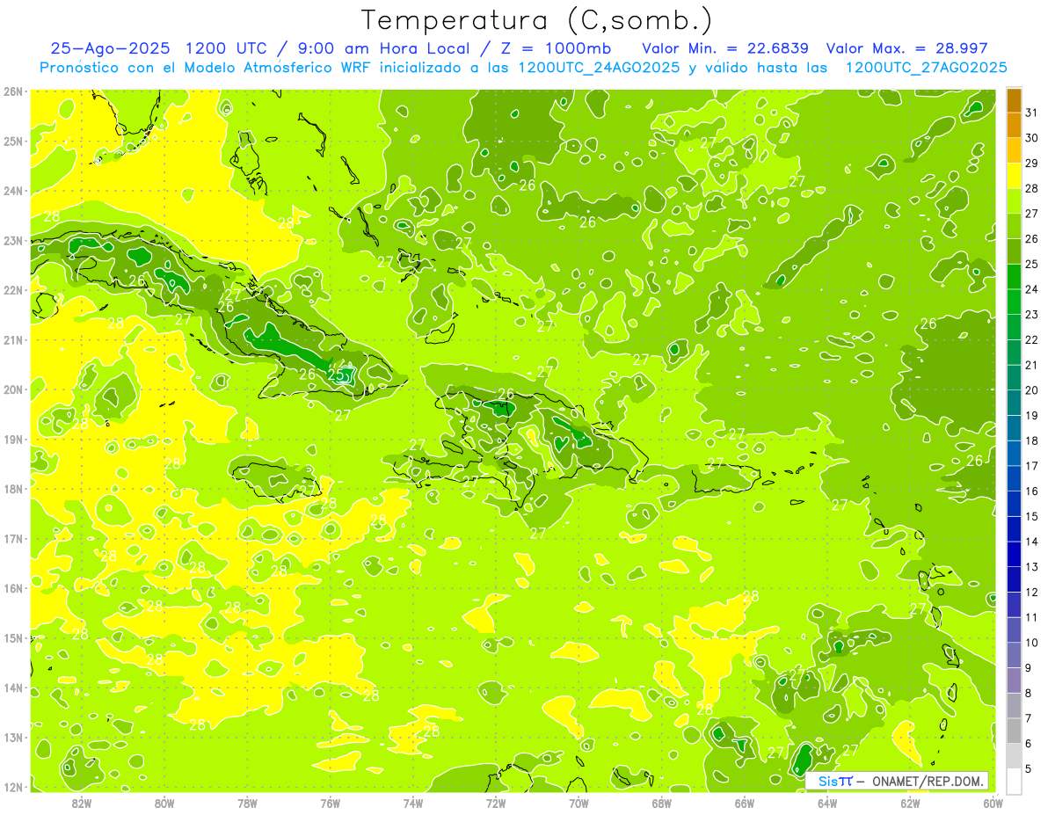Click the "SisTT" logo text in the credit box

click(x=835, y=781)
